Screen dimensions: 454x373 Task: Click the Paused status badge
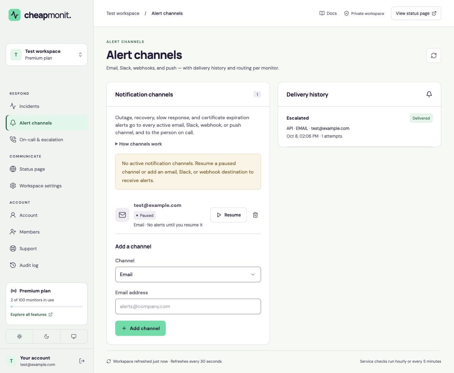pyautogui.click(x=145, y=215)
